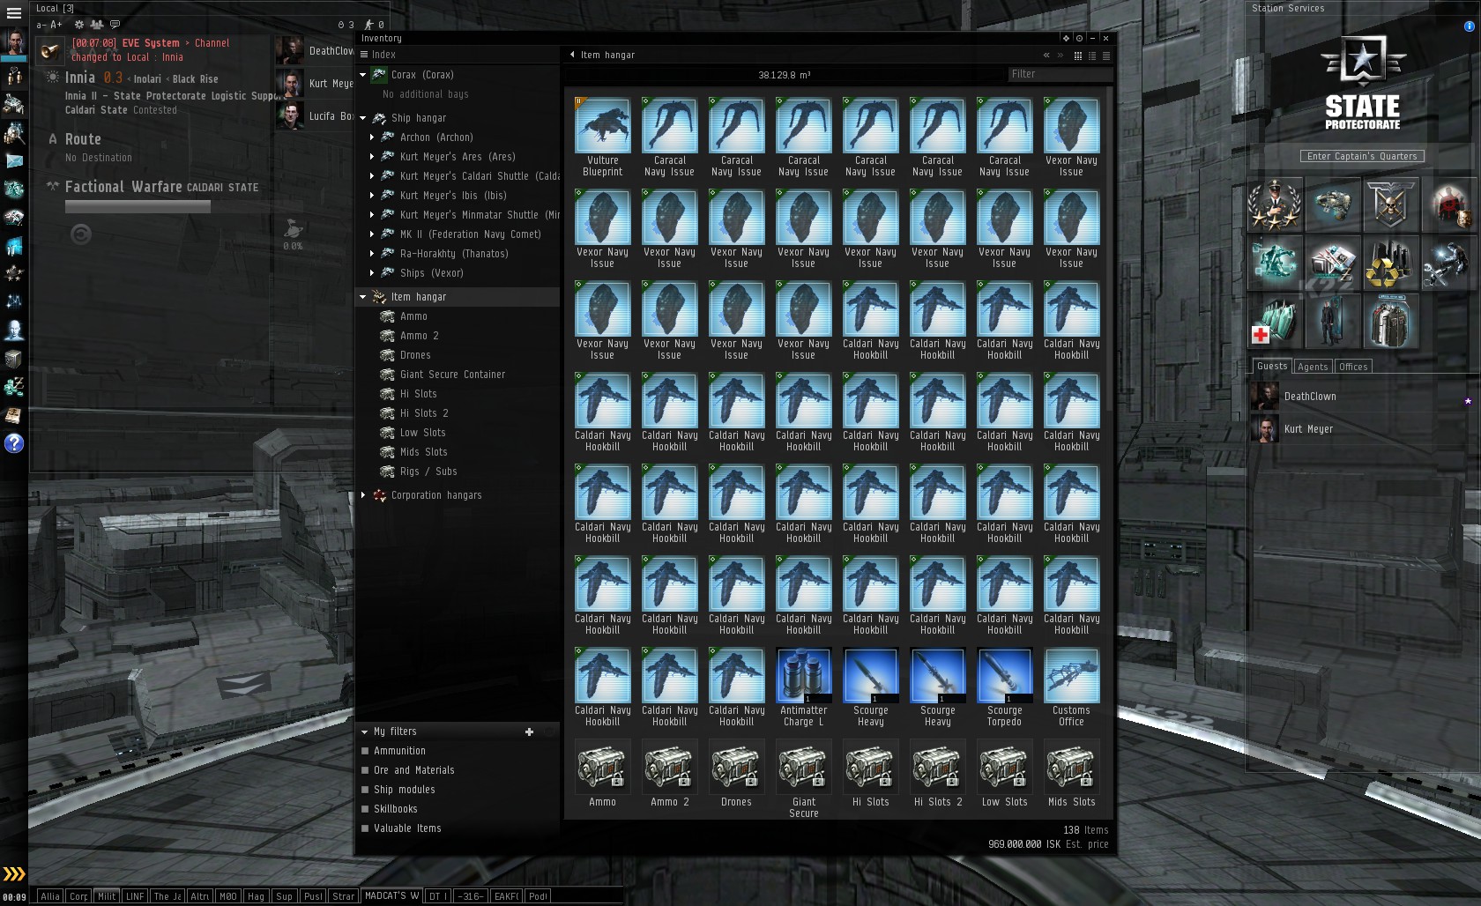Screen dimensions: 1481x906
Task: Open the Neocom hamburger menu
Action: tap(14, 13)
